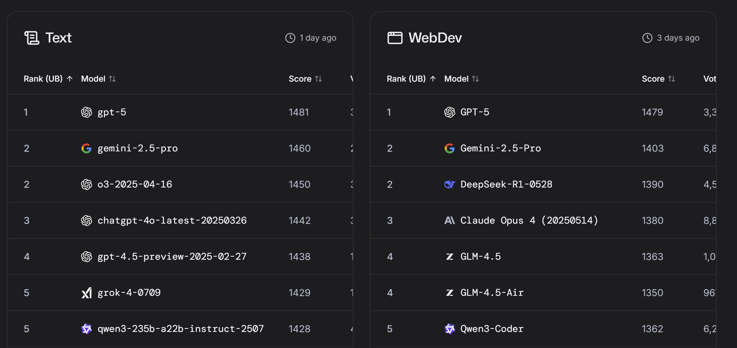Open the chatgpt-4o-latest-20250326 entry

click(172, 220)
